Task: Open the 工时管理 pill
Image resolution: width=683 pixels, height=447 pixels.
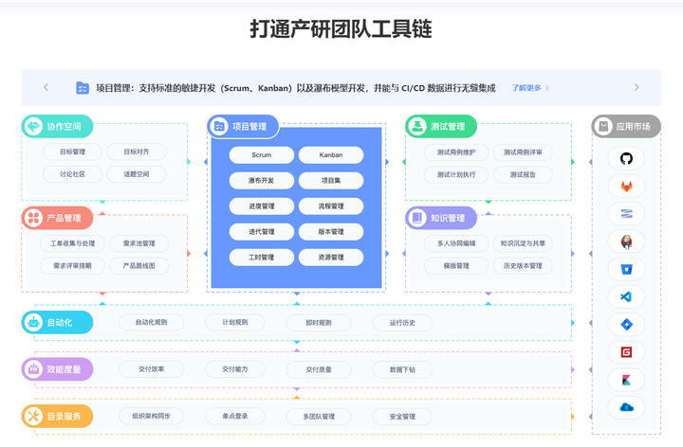Action: [262, 258]
